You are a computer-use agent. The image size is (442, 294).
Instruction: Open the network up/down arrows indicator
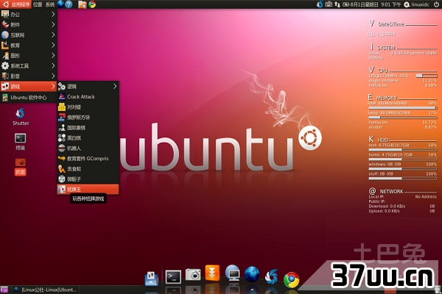tap(337, 4)
